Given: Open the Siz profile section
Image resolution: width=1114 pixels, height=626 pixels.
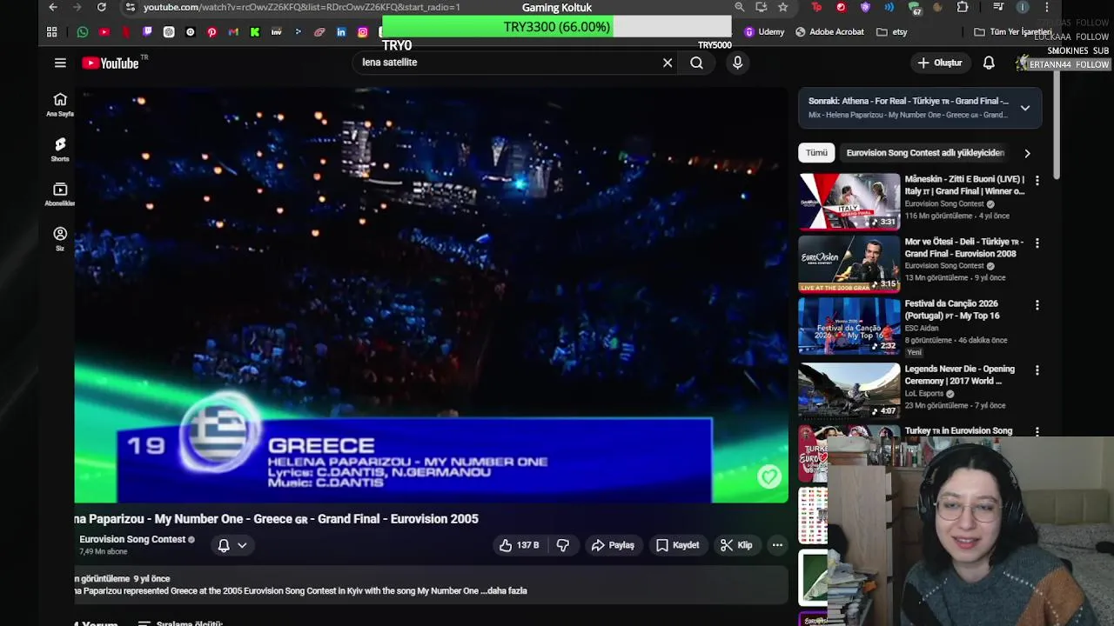Looking at the screenshot, I should (60, 239).
